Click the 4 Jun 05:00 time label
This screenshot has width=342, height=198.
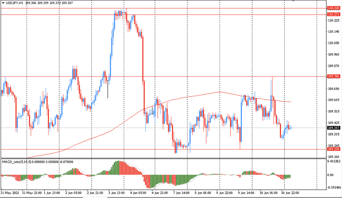138,193
